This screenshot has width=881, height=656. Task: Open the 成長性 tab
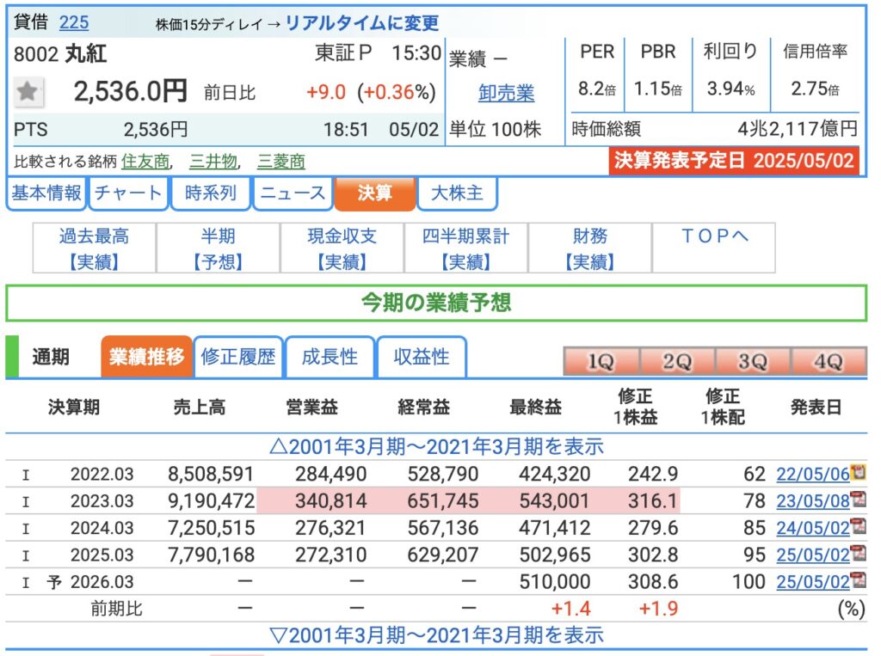pos(330,357)
